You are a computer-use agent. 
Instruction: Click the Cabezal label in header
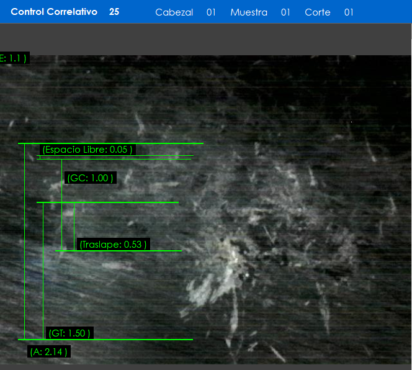tap(174, 12)
